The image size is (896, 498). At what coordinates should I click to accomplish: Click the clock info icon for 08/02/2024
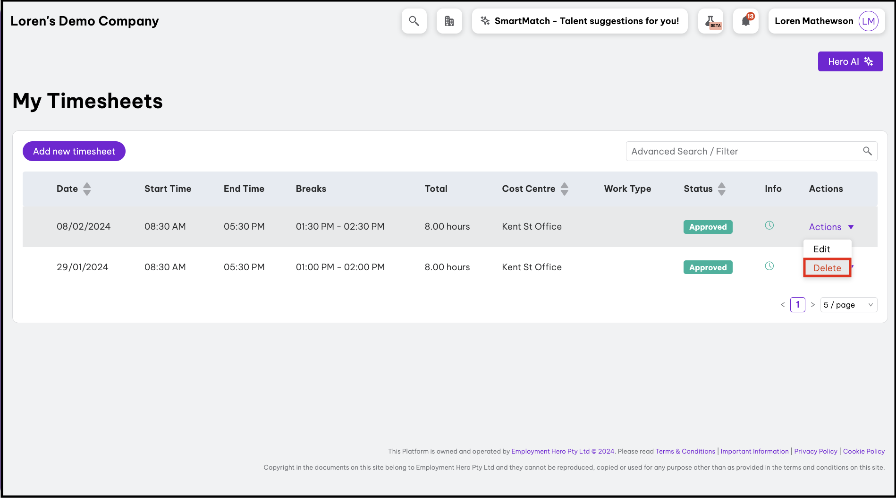(x=769, y=226)
